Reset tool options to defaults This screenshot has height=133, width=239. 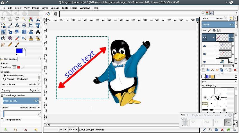coord(36,130)
